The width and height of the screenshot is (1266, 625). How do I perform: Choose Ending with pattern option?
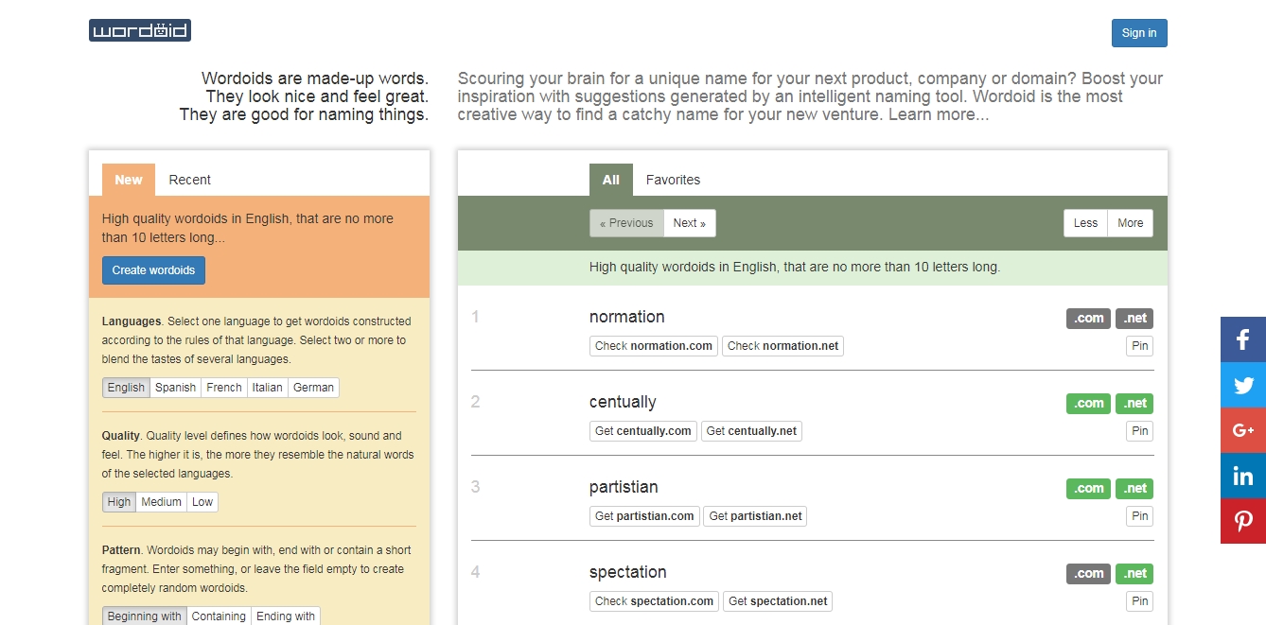tap(286, 616)
